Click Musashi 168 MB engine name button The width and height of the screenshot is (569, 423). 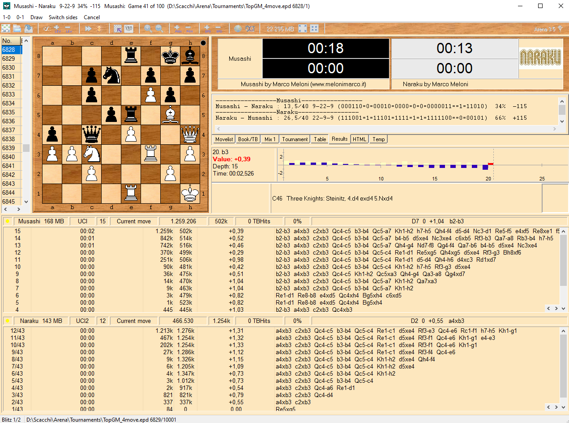[x=41, y=221]
